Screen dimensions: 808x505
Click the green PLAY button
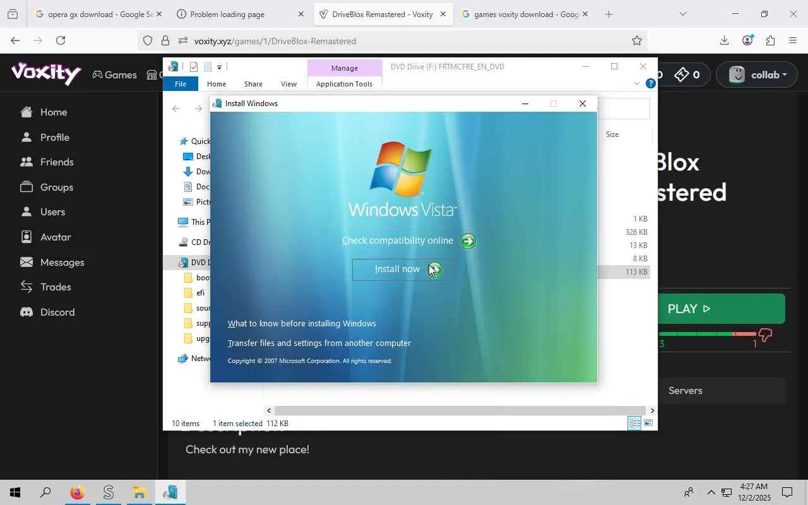tap(722, 309)
